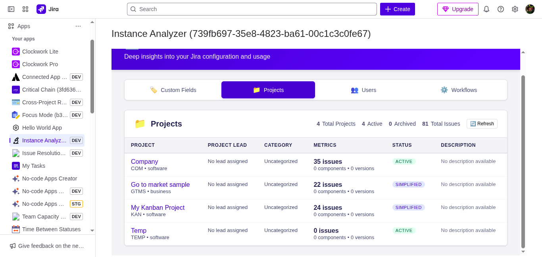Open the Help icon

[x=501, y=9]
